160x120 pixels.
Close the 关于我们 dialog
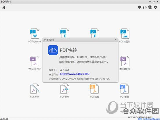[115, 40]
